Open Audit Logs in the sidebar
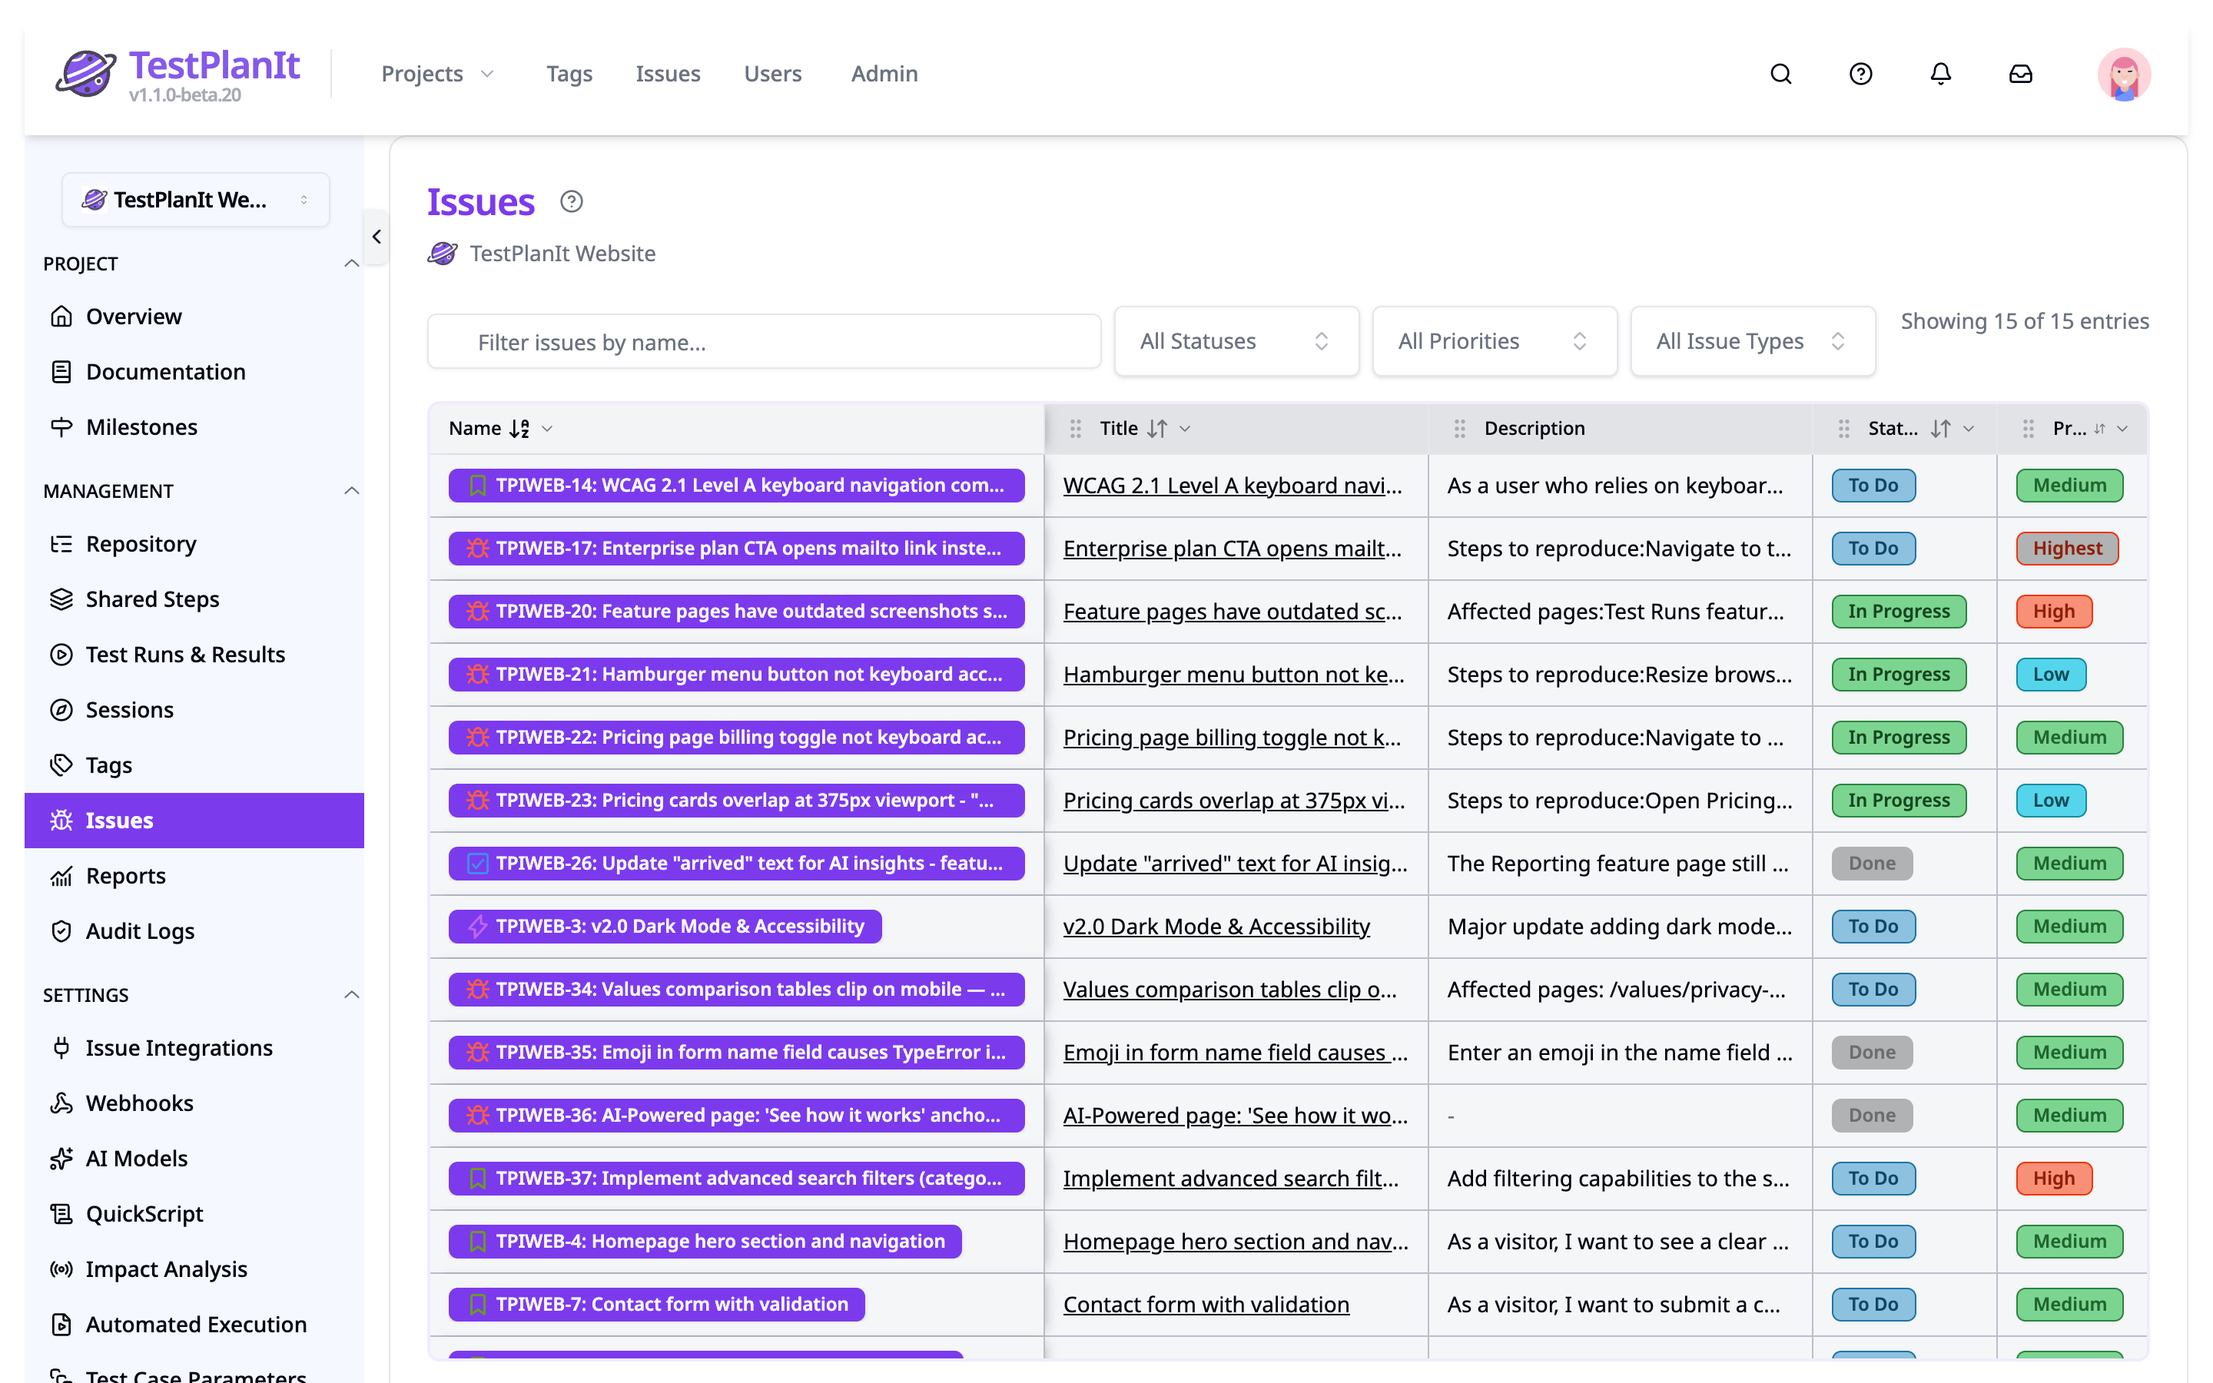This screenshot has width=2213, height=1383. tap(194, 931)
